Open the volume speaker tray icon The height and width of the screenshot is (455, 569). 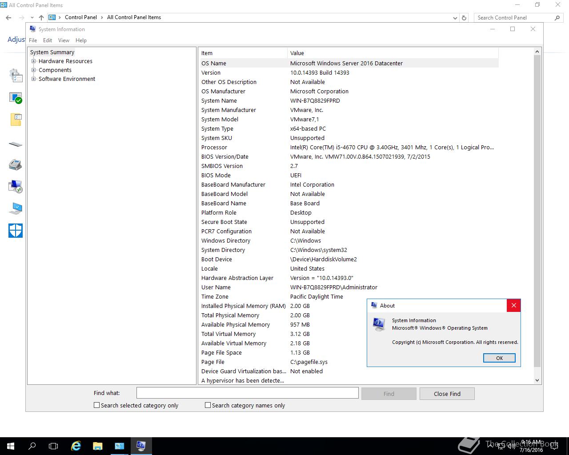click(x=512, y=446)
